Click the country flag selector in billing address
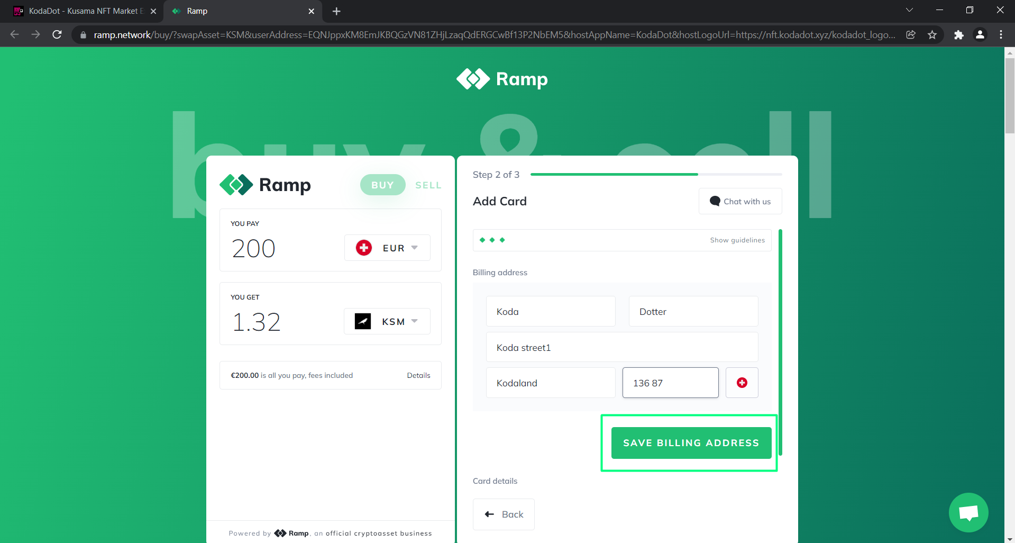The image size is (1015, 543). point(742,383)
